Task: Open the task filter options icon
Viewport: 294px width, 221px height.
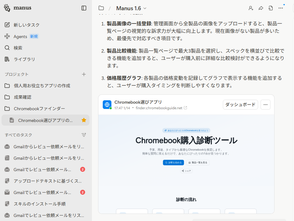Action: point(84,135)
